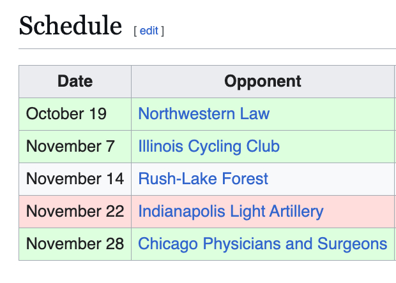Click the edit link beside Schedule

[149, 30]
